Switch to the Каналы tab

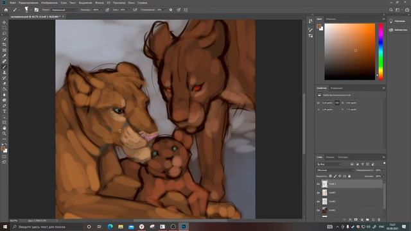330,157
